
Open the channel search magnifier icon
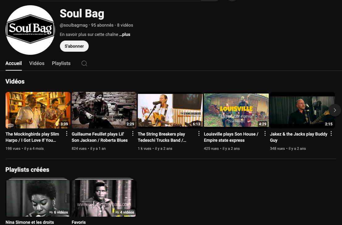point(84,63)
